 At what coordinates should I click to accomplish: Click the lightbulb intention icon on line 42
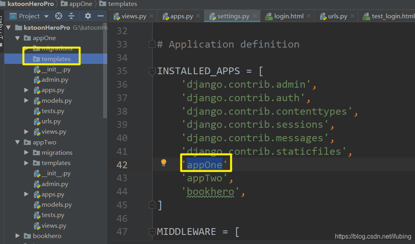point(164,163)
